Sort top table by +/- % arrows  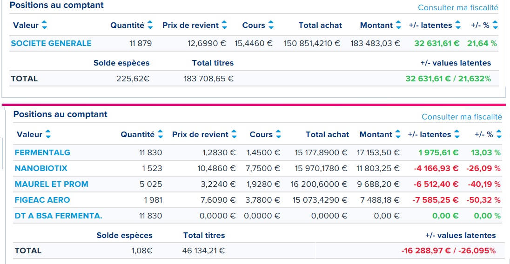pyautogui.click(x=496, y=25)
